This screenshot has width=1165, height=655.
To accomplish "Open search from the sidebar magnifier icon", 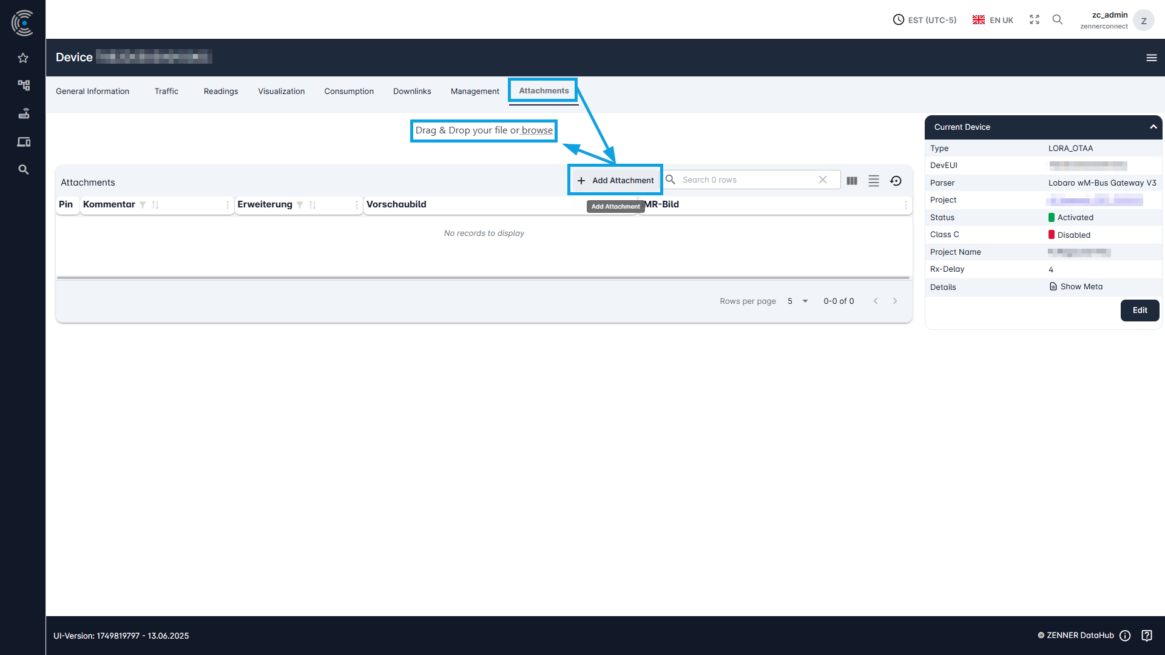I will point(23,170).
